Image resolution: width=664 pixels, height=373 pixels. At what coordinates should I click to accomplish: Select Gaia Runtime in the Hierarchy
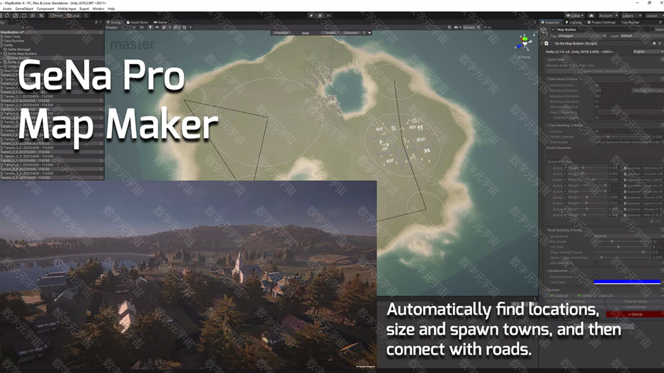tap(15, 41)
